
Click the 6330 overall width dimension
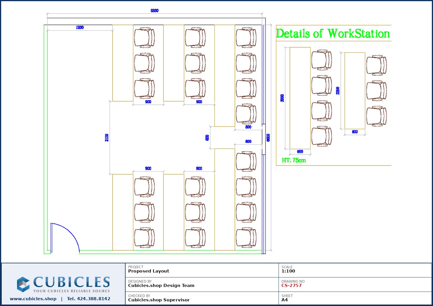tap(154, 10)
